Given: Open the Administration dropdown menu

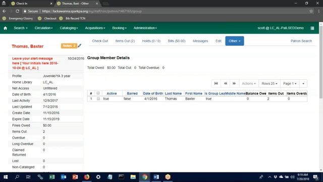Looking at the screenshot, I should pyautogui.click(x=145, y=28).
